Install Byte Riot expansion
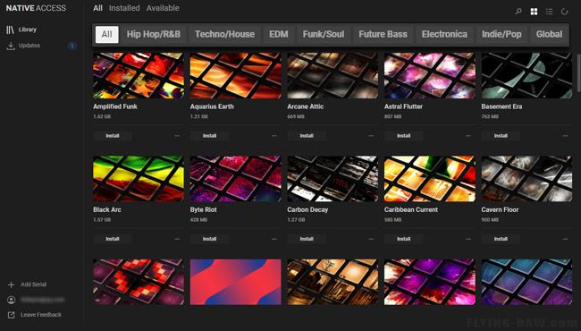The width and height of the screenshot is (581, 331). coord(209,239)
